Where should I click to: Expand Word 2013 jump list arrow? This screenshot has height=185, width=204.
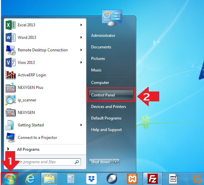(x=81, y=38)
